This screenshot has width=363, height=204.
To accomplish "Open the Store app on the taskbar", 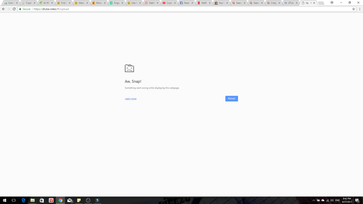I will [x=41, y=200].
